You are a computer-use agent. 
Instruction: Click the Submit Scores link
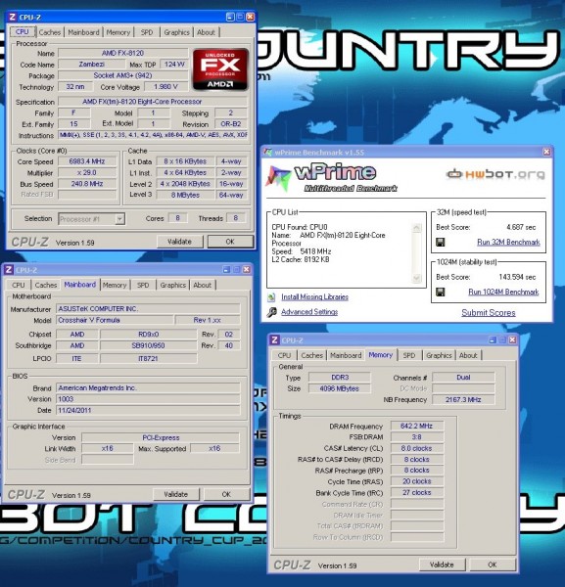pos(489,313)
